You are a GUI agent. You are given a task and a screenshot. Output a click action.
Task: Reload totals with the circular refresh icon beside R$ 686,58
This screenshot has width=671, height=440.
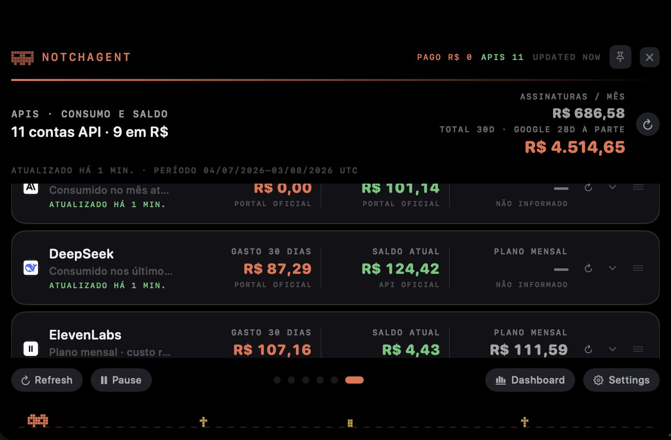648,124
